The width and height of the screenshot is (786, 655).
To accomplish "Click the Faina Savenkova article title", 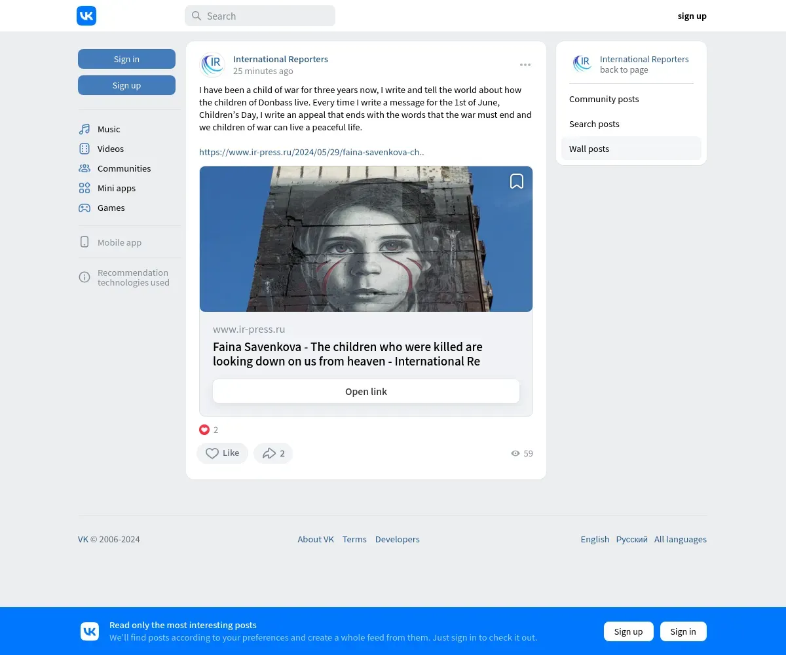I will [x=348, y=354].
